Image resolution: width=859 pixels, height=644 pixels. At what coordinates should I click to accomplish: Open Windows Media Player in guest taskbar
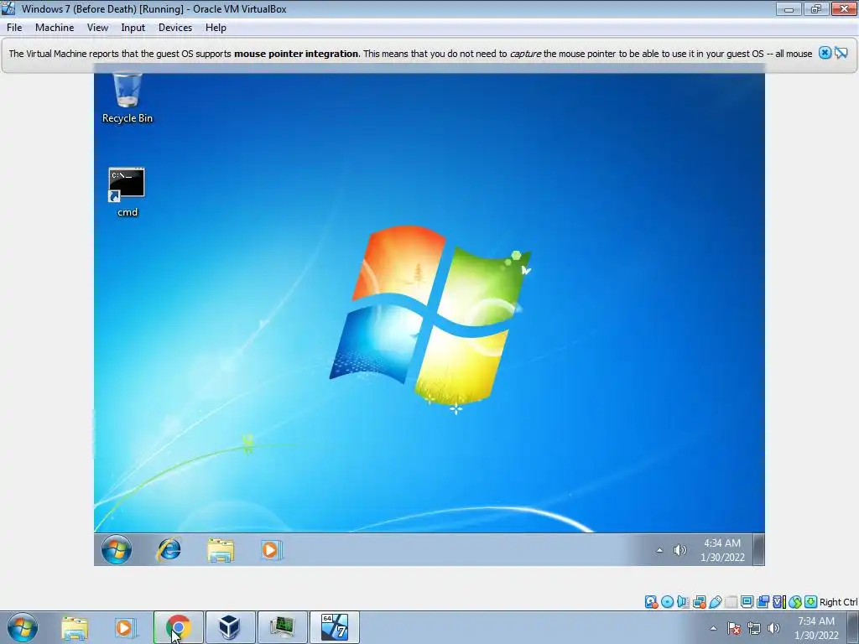(x=271, y=550)
